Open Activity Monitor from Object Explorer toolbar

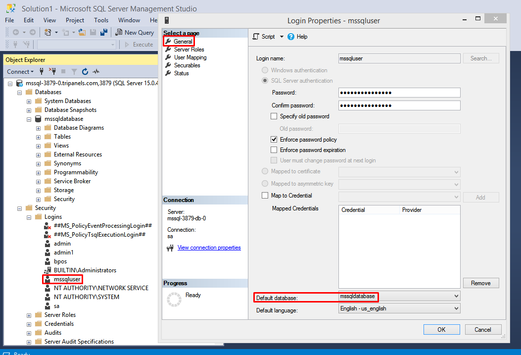click(96, 71)
